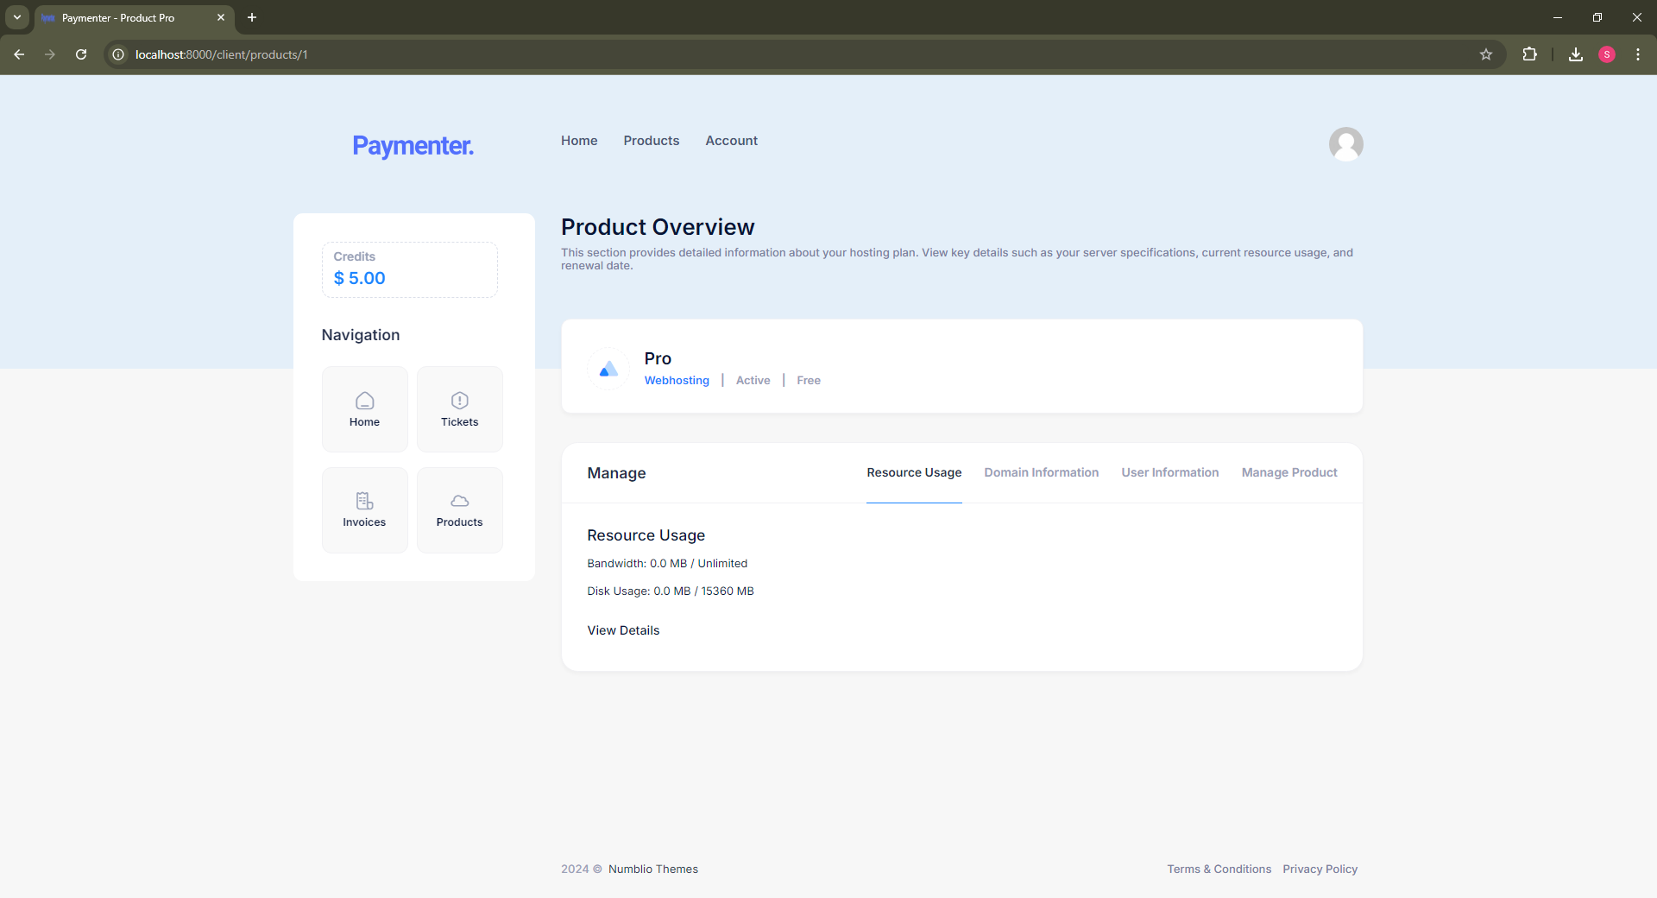Switch to the Resource Usage tab
Viewport: 1657px width, 898px height.
pos(914,472)
